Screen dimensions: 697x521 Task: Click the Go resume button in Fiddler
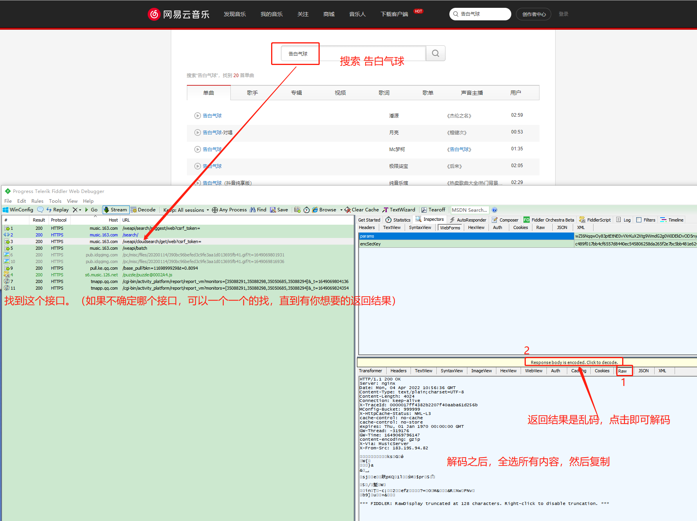pos(91,210)
